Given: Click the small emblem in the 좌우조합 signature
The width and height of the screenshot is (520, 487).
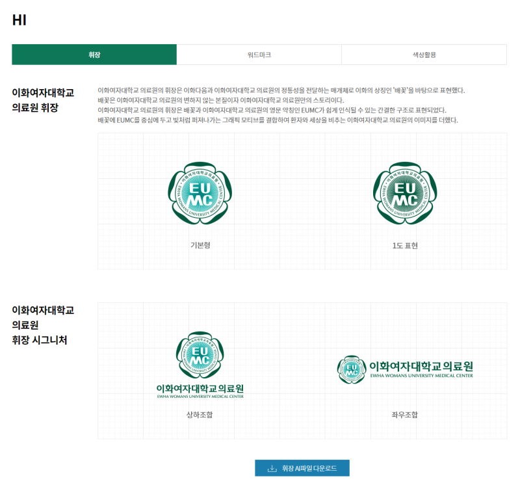Looking at the screenshot, I should pyautogui.click(x=352, y=369).
